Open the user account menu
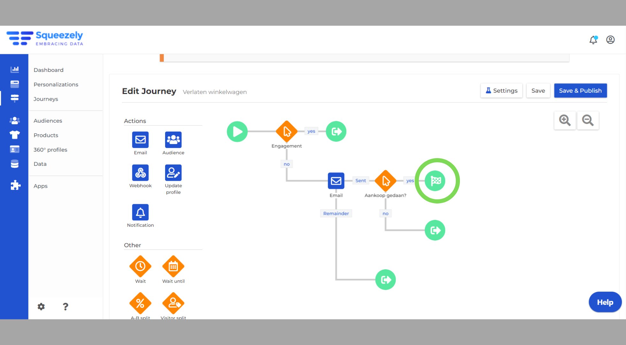Screen dimensions: 626x345 (610, 40)
